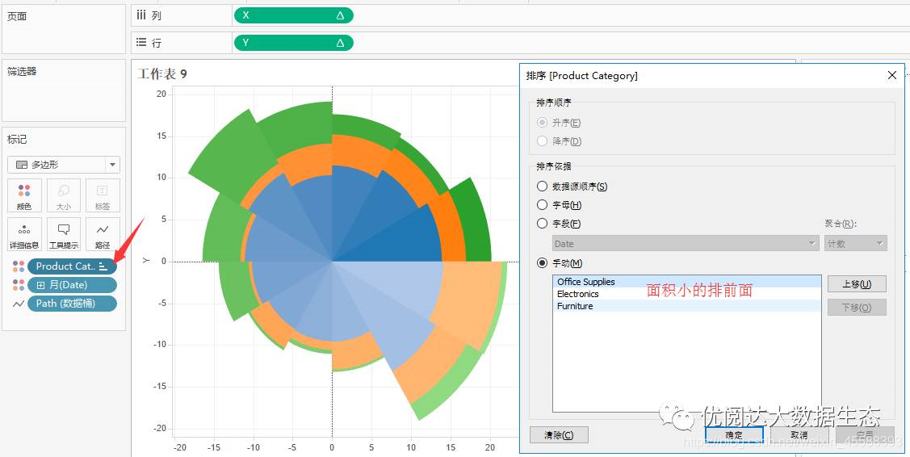Open the 计数 aggregation dropdown

pos(855,244)
